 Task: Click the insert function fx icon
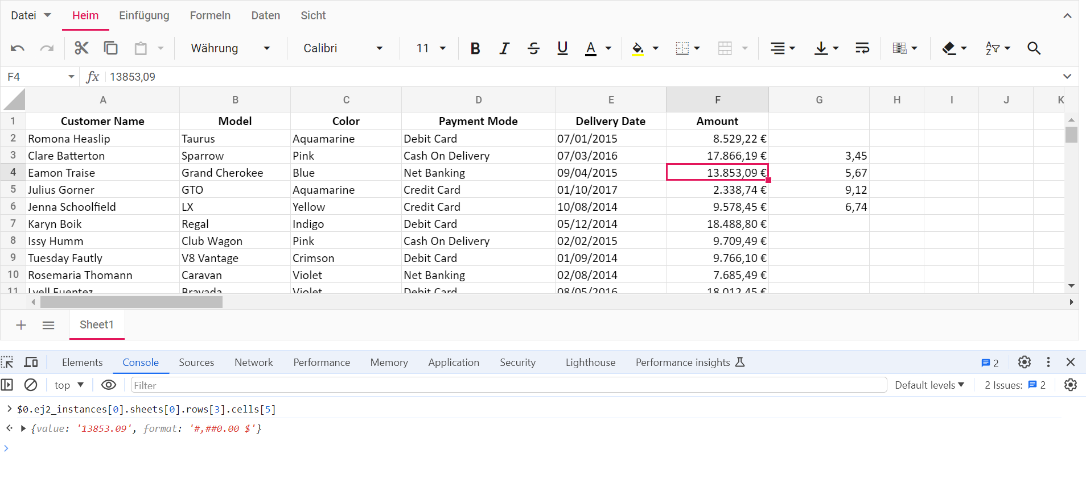pos(92,77)
